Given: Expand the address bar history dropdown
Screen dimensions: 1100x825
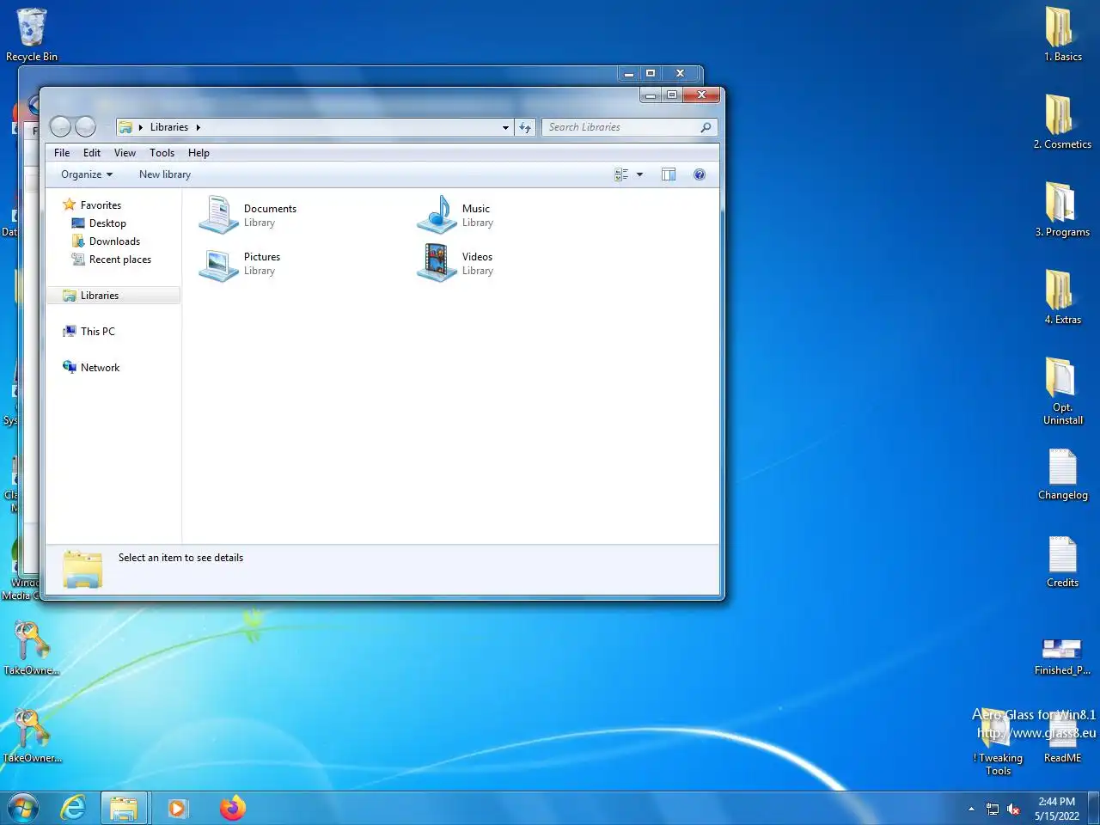Looking at the screenshot, I should [x=505, y=127].
